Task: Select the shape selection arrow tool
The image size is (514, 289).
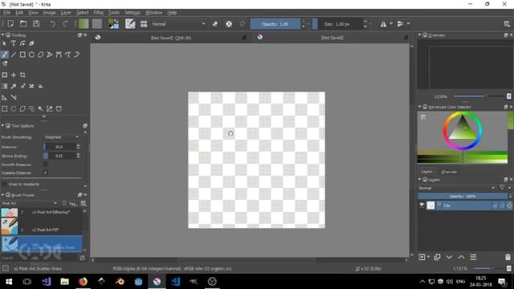Action: (x=5, y=43)
